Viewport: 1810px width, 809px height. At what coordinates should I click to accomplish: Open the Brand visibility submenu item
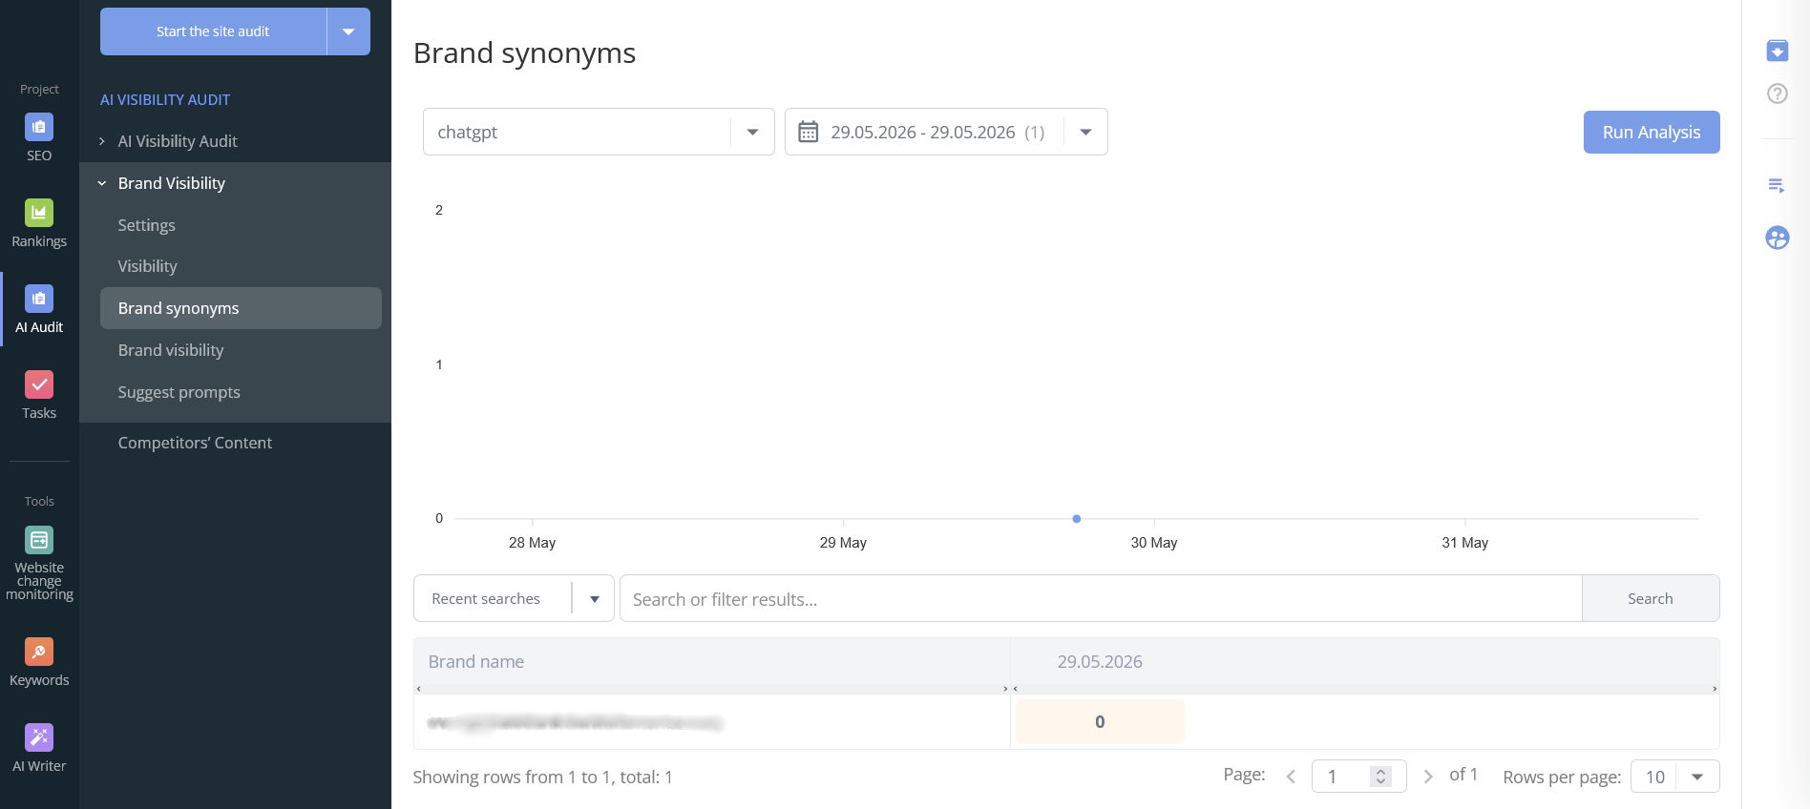pos(171,350)
